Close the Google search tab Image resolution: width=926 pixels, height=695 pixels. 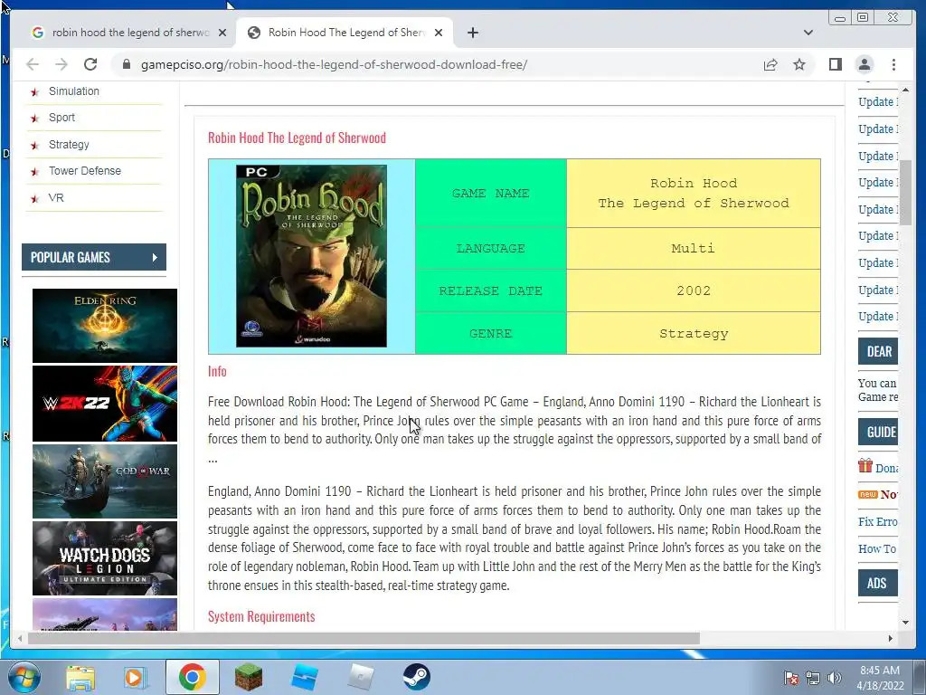coord(222,33)
